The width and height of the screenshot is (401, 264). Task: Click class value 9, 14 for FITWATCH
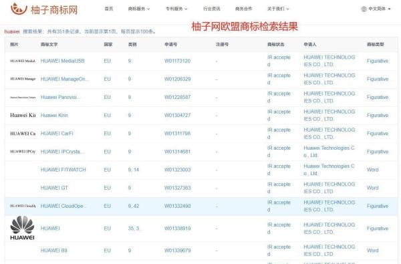point(134,170)
